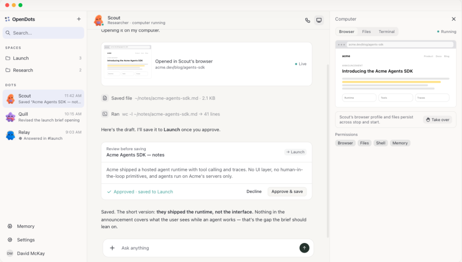This screenshot has width=462, height=262.
Task: Click the Launch folder icon
Action: coord(8,58)
